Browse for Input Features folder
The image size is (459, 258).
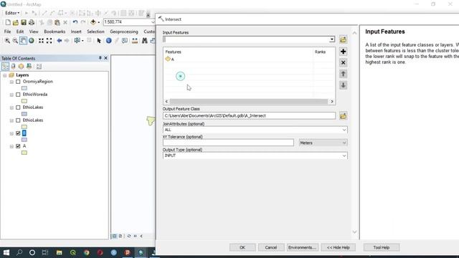coord(343,39)
